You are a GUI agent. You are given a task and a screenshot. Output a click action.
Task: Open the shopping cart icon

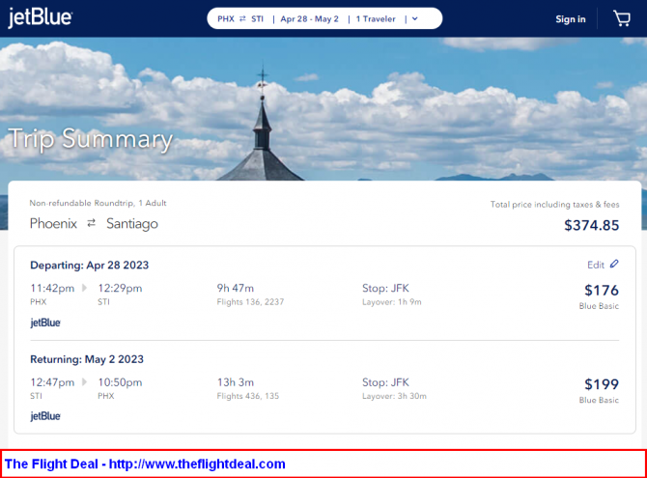click(622, 18)
